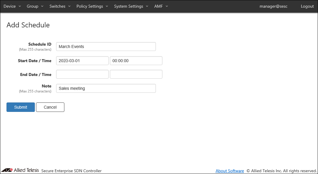Click the Note label
Viewport: 318px width, 174px height.
click(x=46, y=86)
